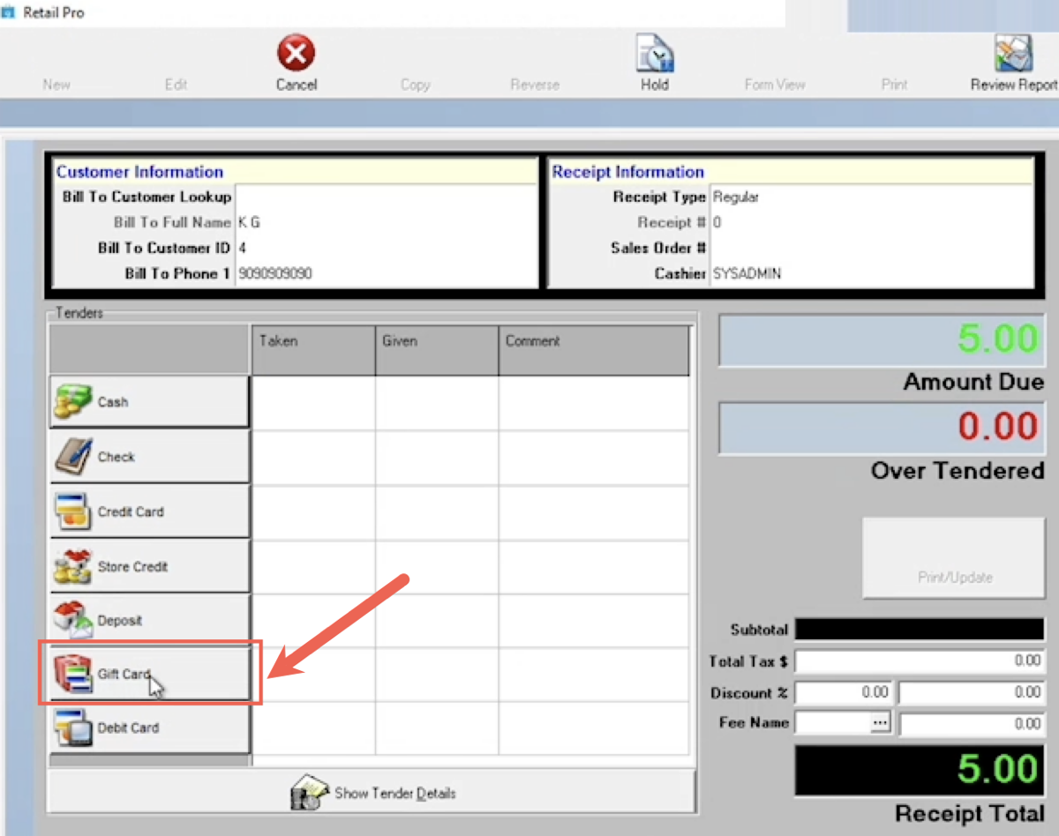Click the Given cell in the Check row
This screenshot has height=836, width=1059.
(437, 458)
